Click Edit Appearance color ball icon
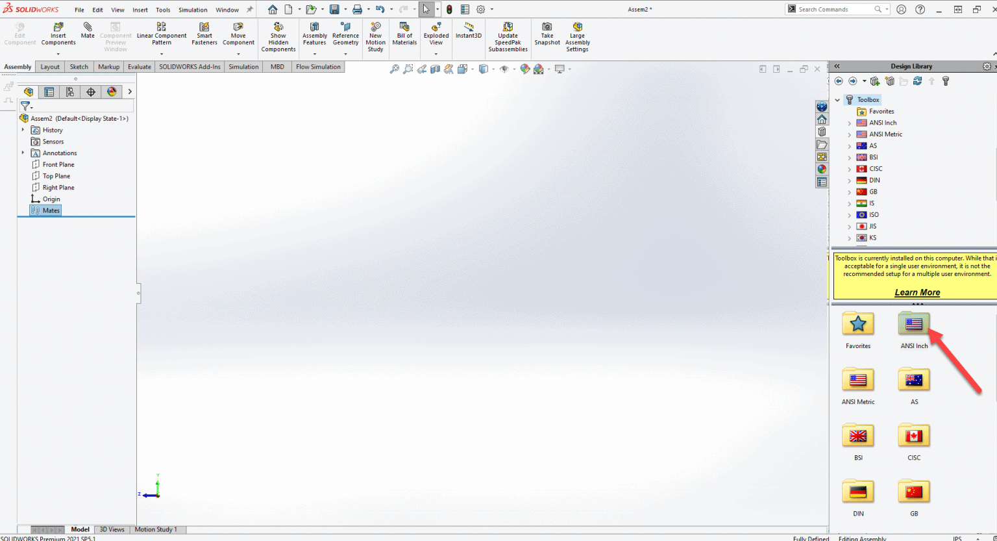The width and height of the screenshot is (997, 541). coord(524,69)
